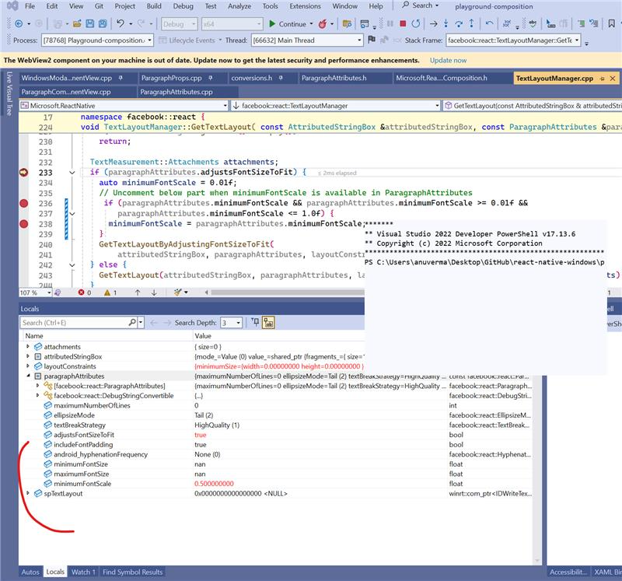Click the Step Out icon
This screenshot has height=581, width=622.
pyautogui.click(x=471, y=24)
